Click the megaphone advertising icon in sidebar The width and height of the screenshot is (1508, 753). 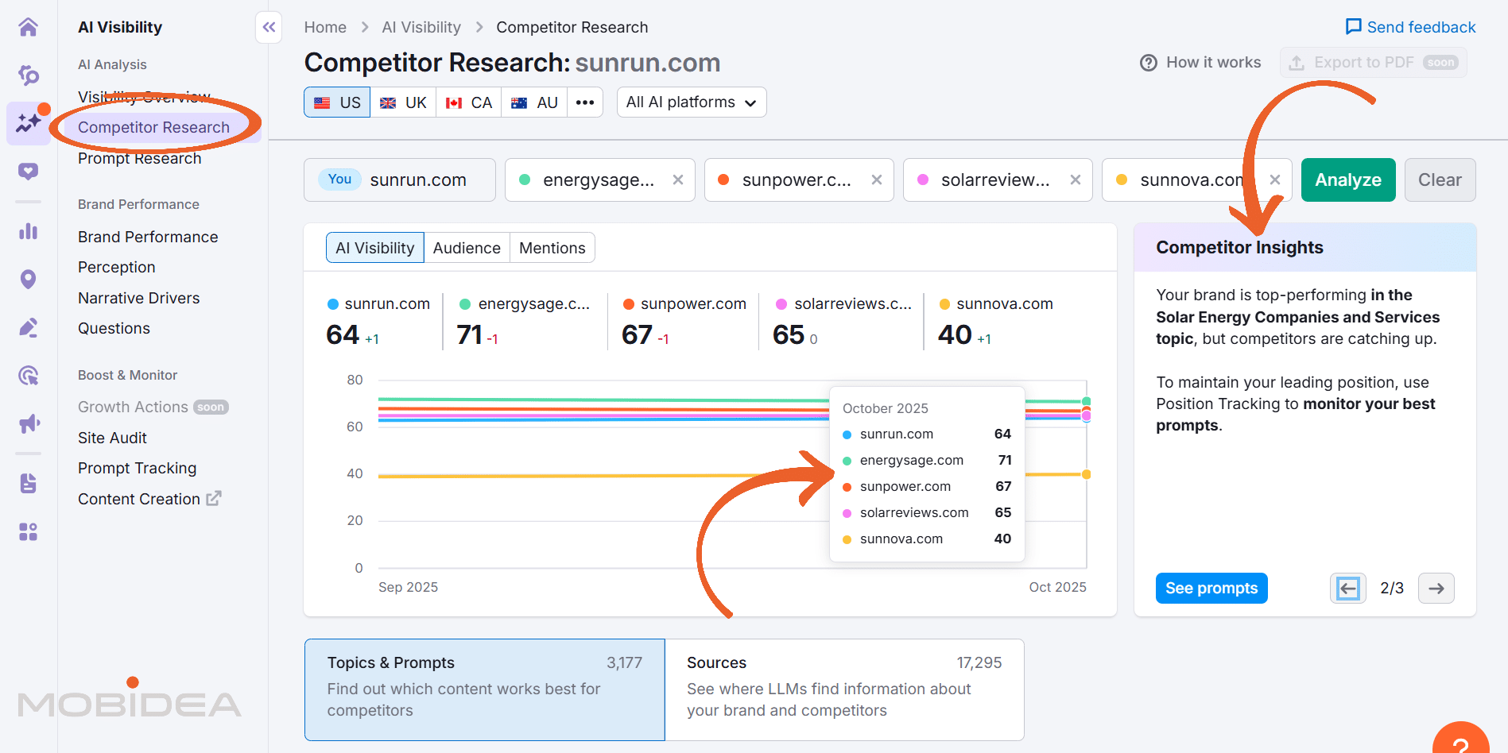[x=29, y=423]
